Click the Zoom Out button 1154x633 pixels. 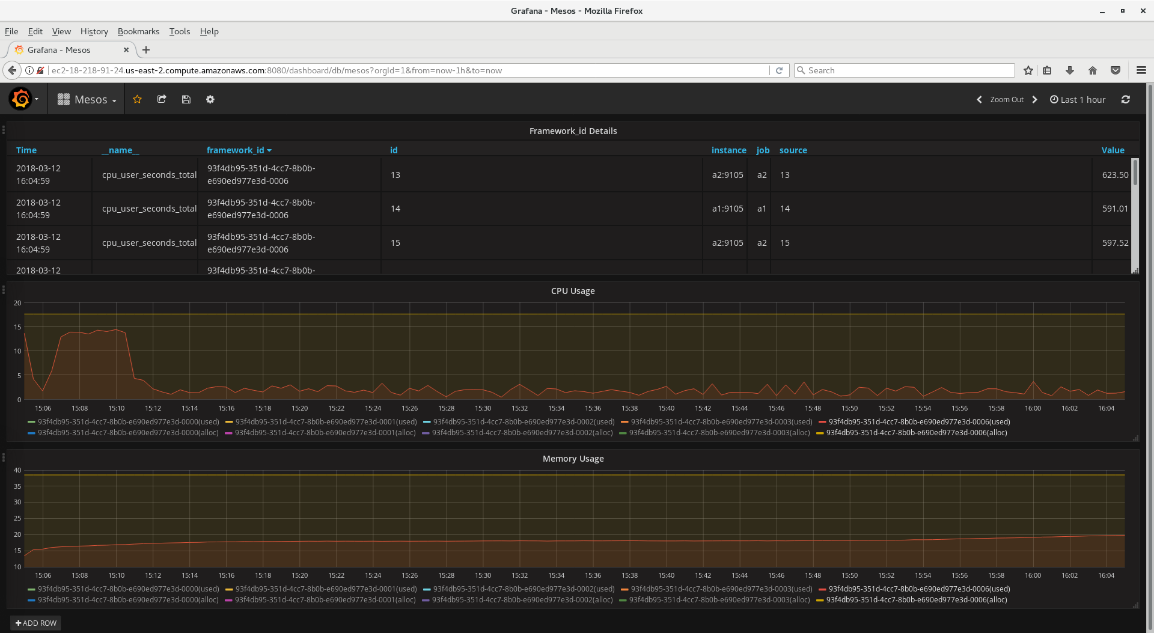click(1007, 100)
